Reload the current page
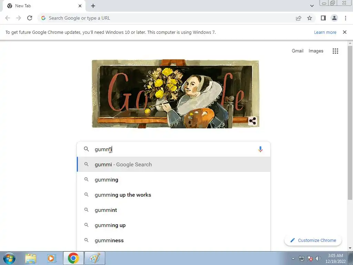Viewport: 353px width, 265px height. tap(30, 18)
